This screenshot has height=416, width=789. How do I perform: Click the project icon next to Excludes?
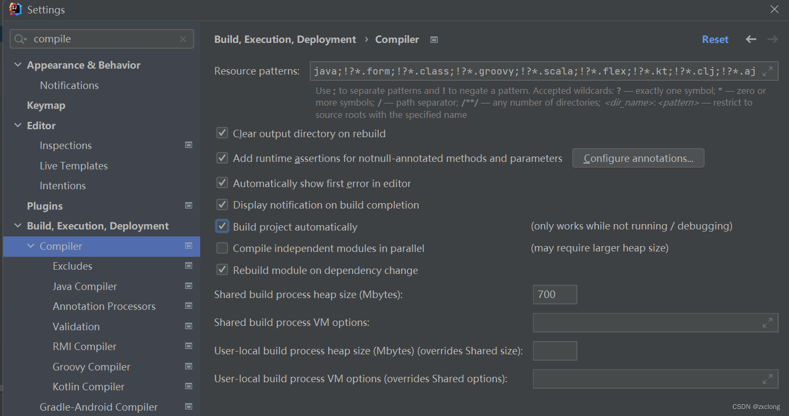[x=188, y=266]
